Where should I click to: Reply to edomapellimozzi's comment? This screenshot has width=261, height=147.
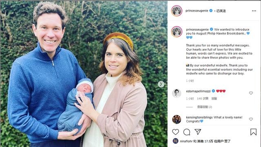click(x=214, y=99)
